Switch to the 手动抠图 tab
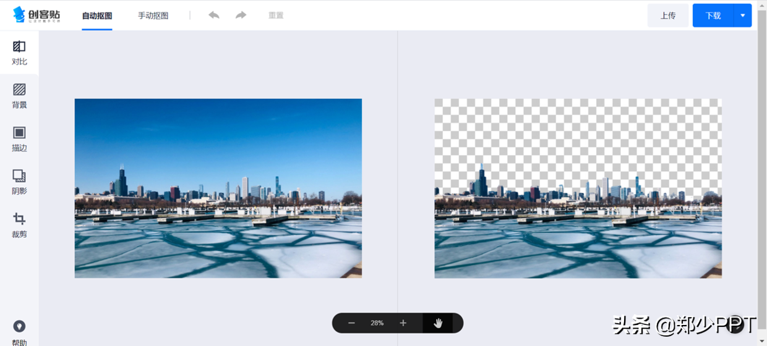767x346 pixels. 153,15
